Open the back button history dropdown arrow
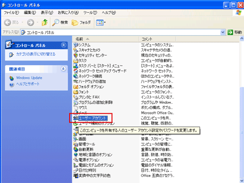Viewport: 244px width, 183px height. pyautogui.click(x=22, y=22)
